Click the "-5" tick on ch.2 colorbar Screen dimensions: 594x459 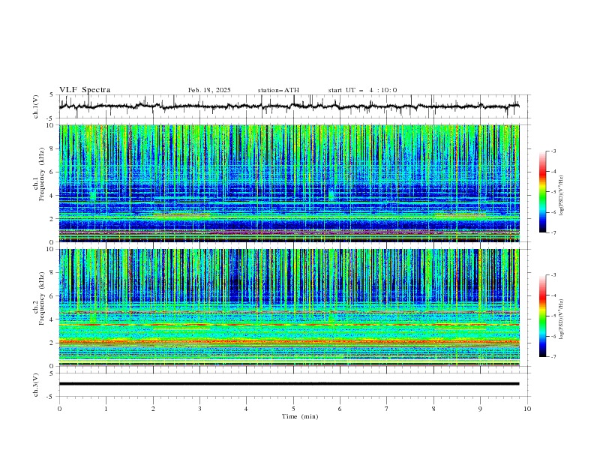(x=553, y=316)
